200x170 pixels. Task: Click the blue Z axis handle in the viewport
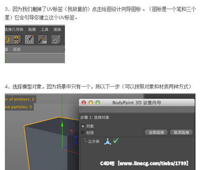point(76,142)
